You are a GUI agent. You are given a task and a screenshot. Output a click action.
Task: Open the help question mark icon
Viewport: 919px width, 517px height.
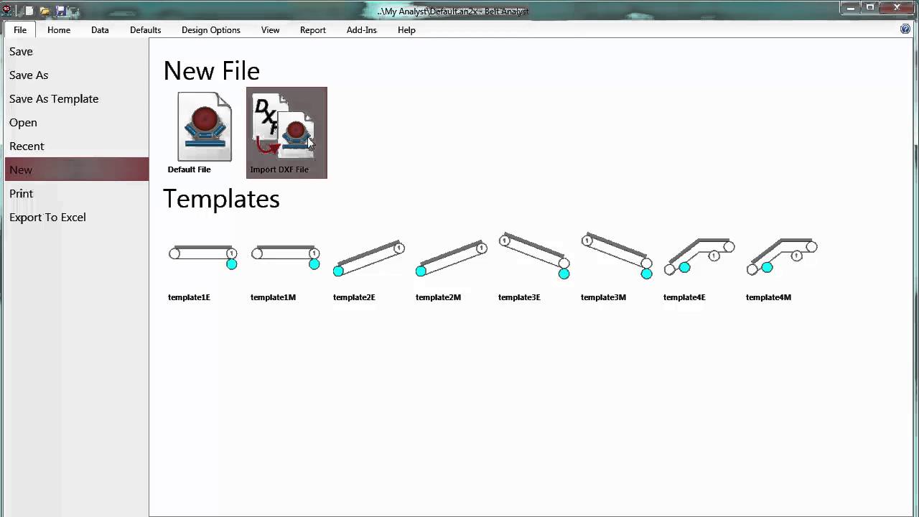(x=905, y=29)
